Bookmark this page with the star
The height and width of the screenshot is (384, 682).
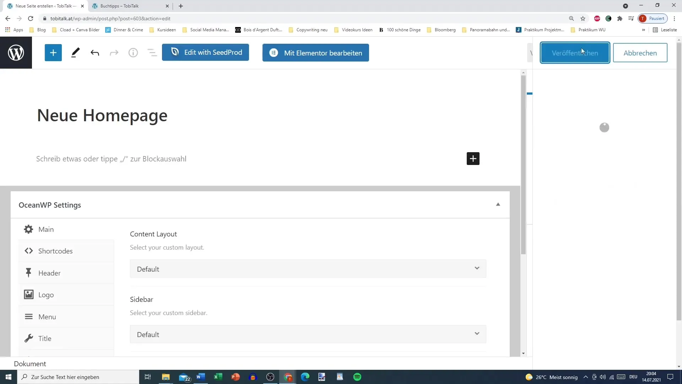(583, 18)
